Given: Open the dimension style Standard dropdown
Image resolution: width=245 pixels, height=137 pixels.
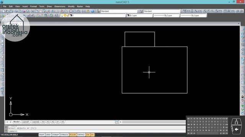Looking at the screenshot, I should [162, 11].
